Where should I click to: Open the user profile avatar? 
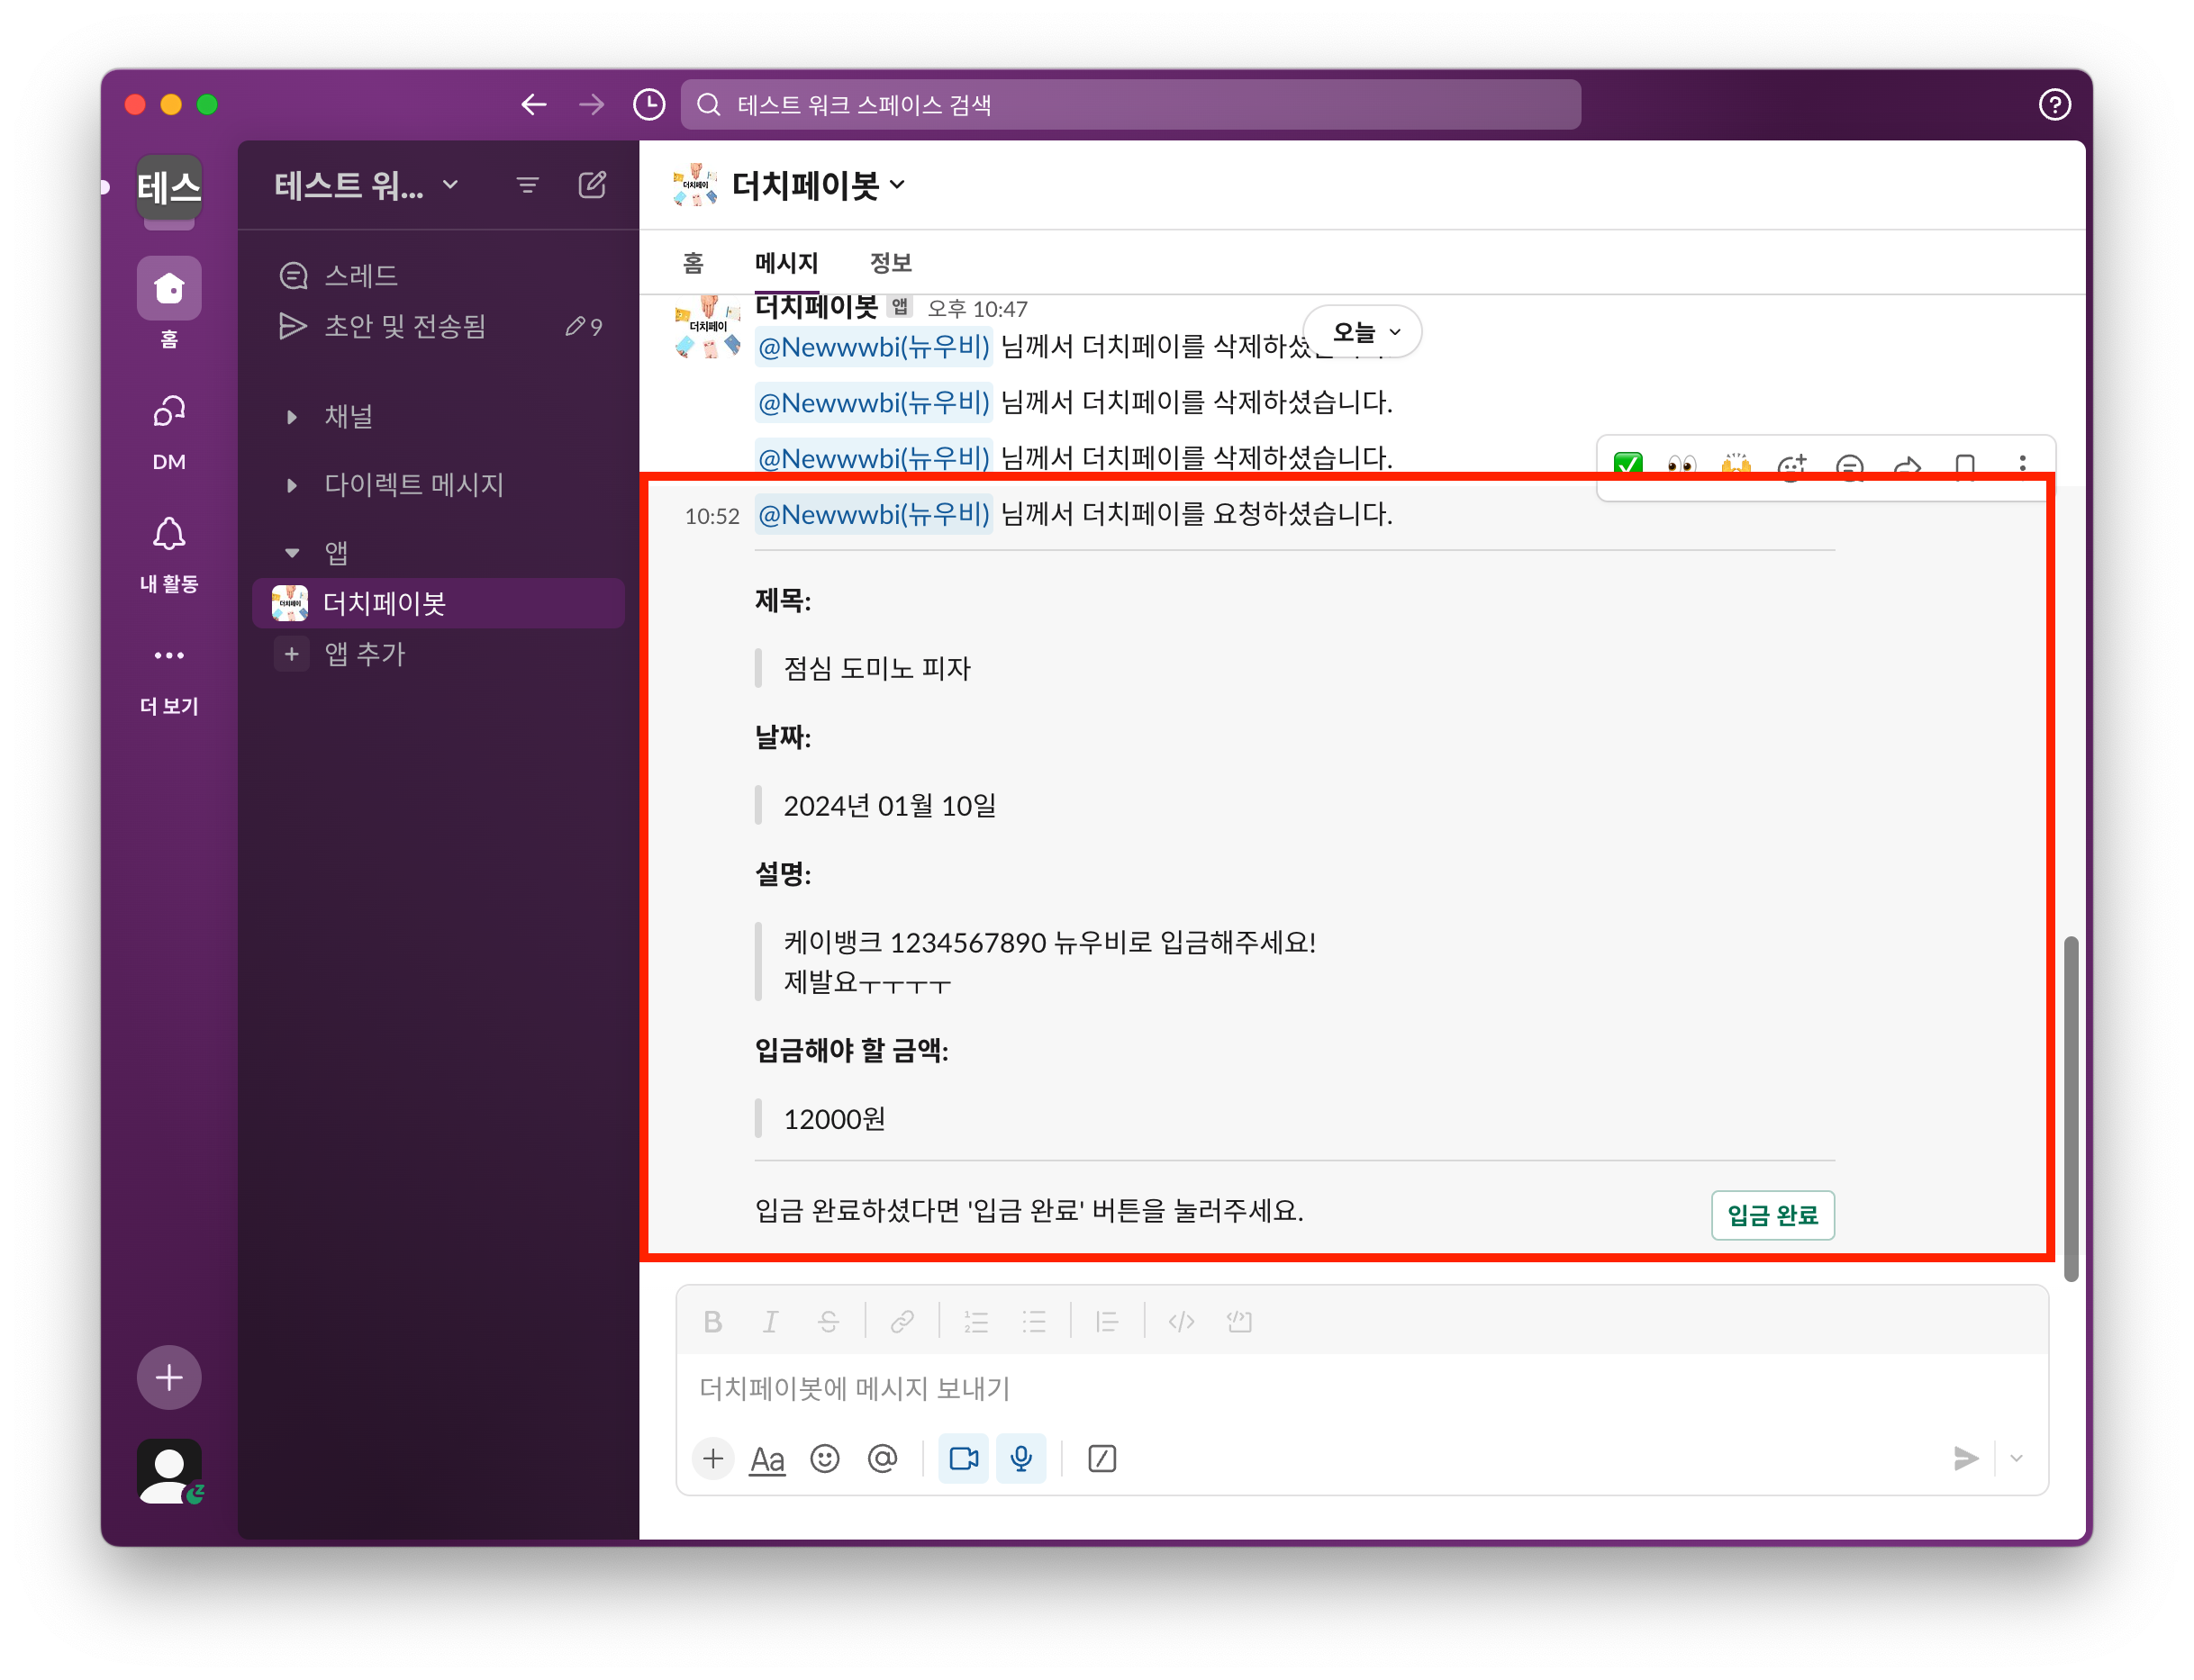click(169, 1471)
